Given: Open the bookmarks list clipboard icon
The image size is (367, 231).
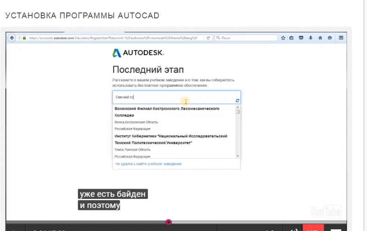Looking at the screenshot, I should 291,38.
